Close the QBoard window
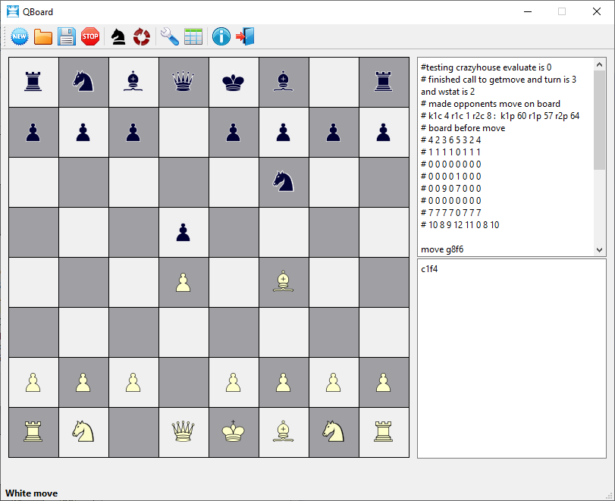615x501 pixels. coord(597,12)
